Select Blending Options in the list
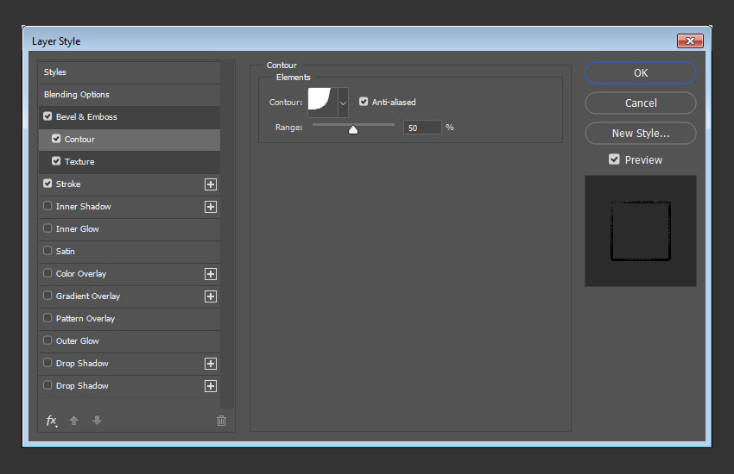Image resolution: width=734 pixels, height=474 pixels. [x=130, y=95]
